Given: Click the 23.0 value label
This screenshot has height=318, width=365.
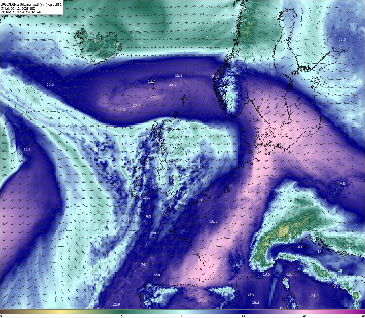Looking at the screenshot, I should (121, 110).
